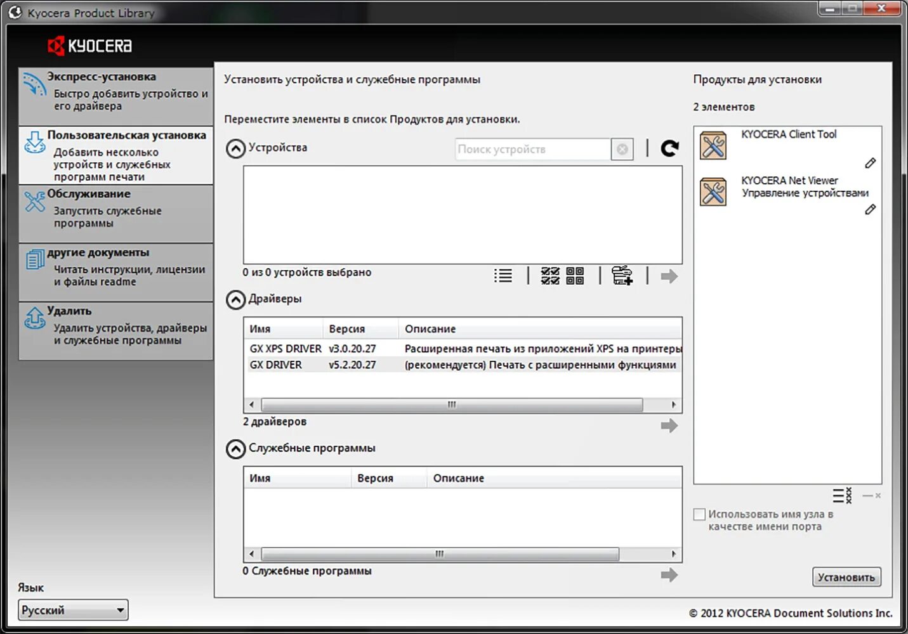Click the uninstall icon in the sidebar
Viewport: 908px width, 634px height.
click(34, 317)
